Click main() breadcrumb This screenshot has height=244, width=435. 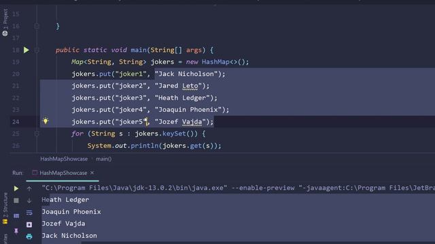pyautogui.click(x=103, y=159)
